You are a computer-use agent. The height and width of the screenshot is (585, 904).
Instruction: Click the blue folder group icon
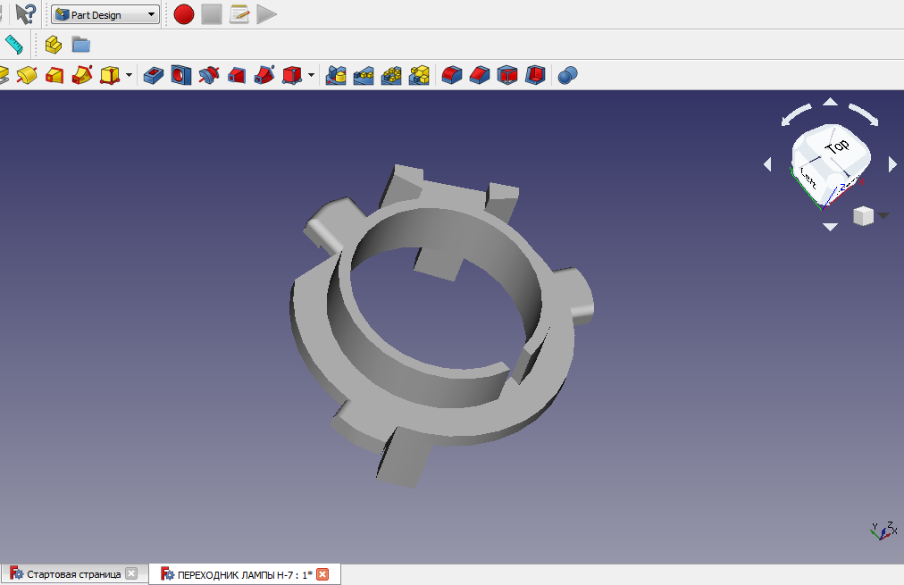[x=81, y=44]
